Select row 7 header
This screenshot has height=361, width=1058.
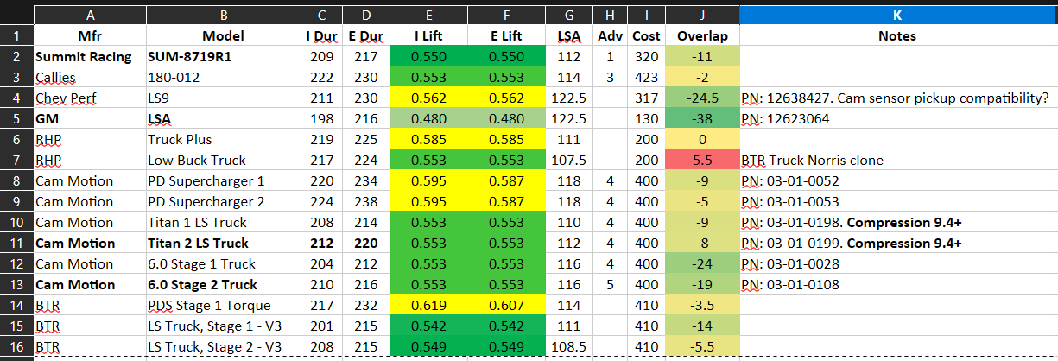coord(16,161)
